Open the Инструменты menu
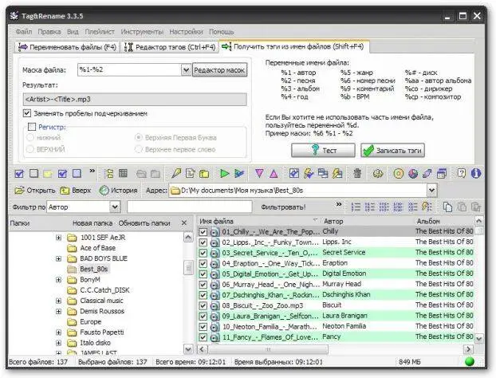496x378 pixels. (142, 32)
